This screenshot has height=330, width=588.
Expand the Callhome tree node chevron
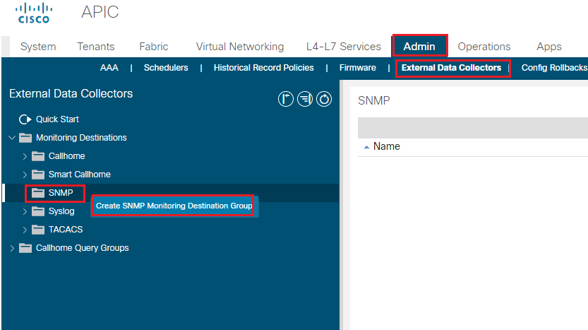pos(25,156)
